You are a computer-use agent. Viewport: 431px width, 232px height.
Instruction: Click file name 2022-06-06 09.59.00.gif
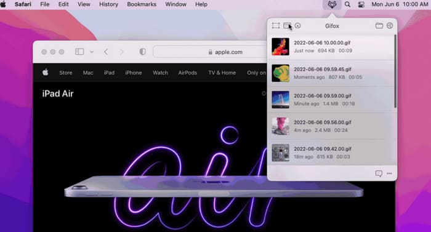(x=323, y=96)
